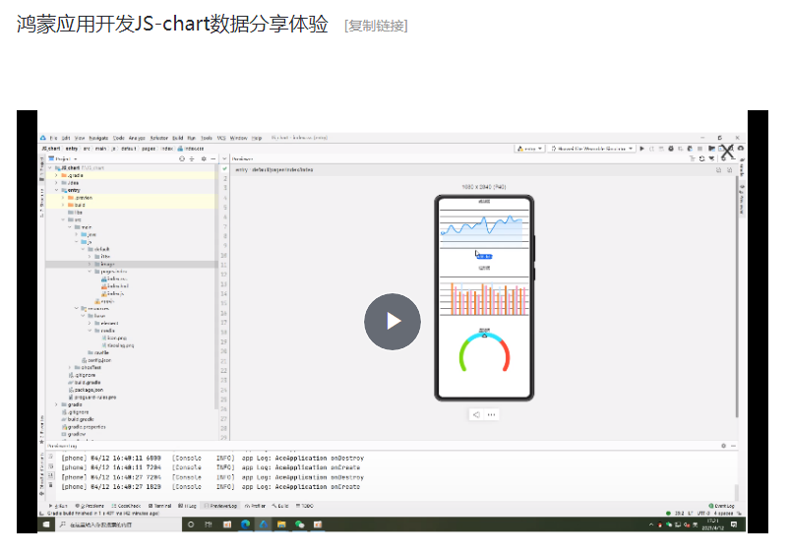Collapse the entry module node
The image size is (789, 555).
[x=56, y=190]
